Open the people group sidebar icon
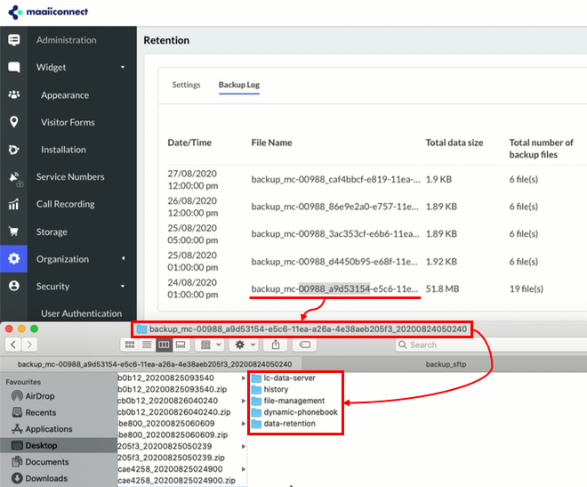The height and width of the screenshot is (487, 587). click(x=14, y=94)
